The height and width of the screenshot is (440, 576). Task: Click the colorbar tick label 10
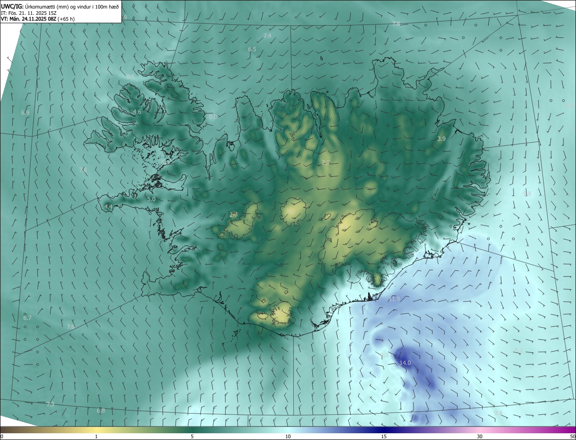pyautogui.click(x=288, y=436)
